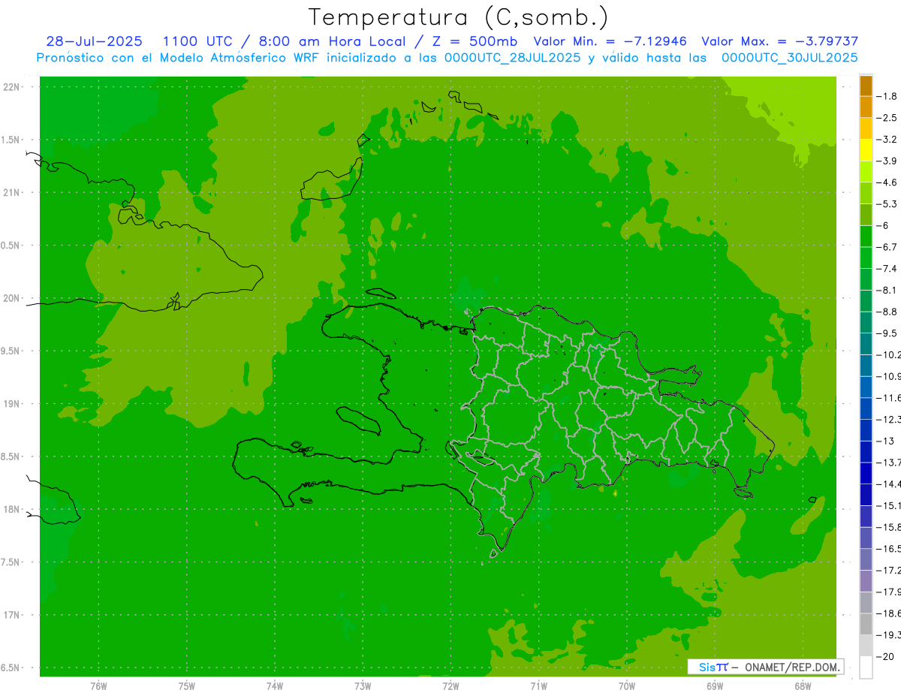Click the -6.7 legend value

887,247
